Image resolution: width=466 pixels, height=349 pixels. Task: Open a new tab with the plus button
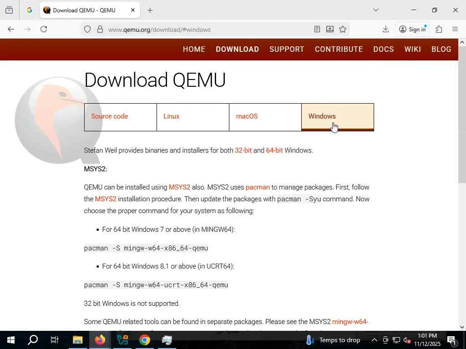[x=150, y=10]
